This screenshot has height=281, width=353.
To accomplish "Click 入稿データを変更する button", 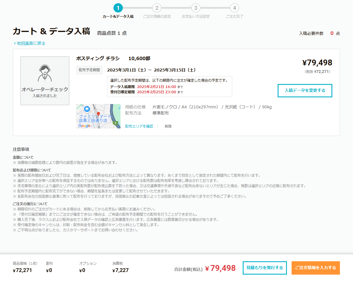I will 305,91.
